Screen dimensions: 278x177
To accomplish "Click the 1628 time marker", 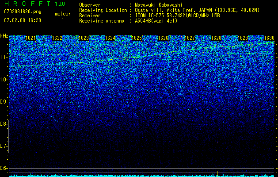I will (216, 38).
